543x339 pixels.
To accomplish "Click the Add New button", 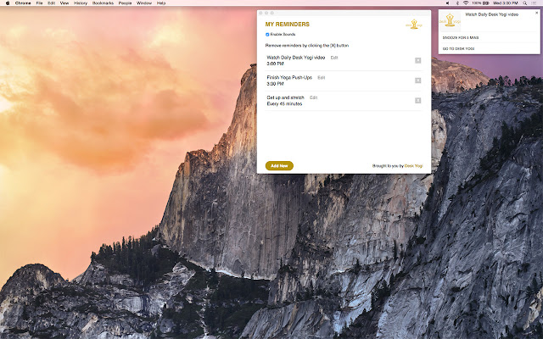I will pyautogui.click(x=279, y=166).
